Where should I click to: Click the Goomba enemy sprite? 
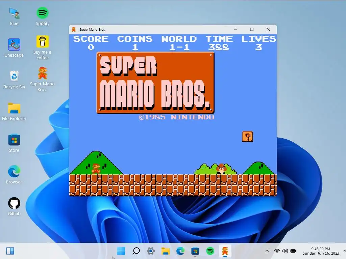(x=221, y=169)
